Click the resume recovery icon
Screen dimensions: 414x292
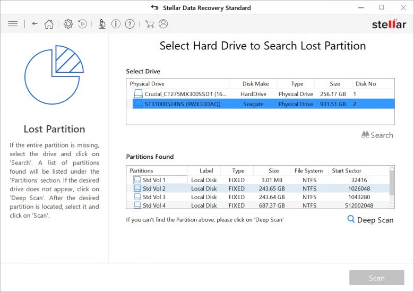tap(83, 24)
